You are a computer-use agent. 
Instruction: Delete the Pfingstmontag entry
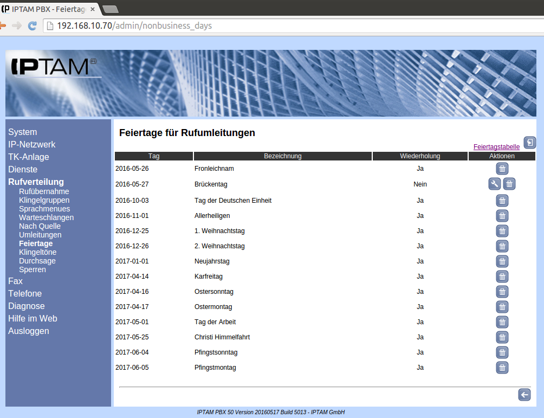coord(502,368)
